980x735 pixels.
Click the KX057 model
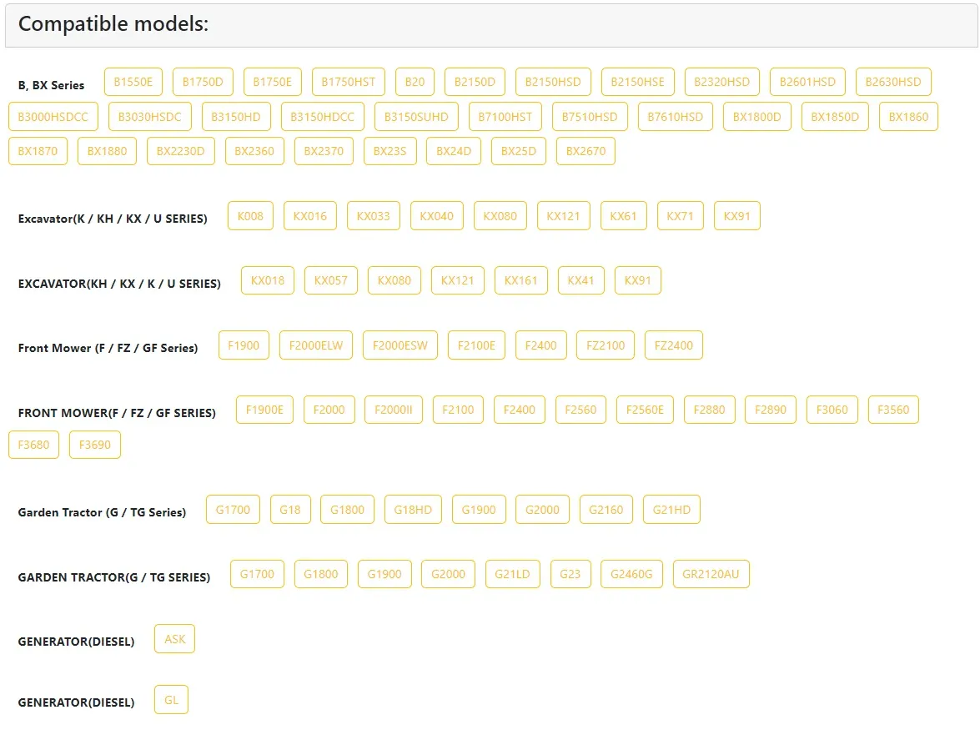pyautogui.click(x=330, y=280)
